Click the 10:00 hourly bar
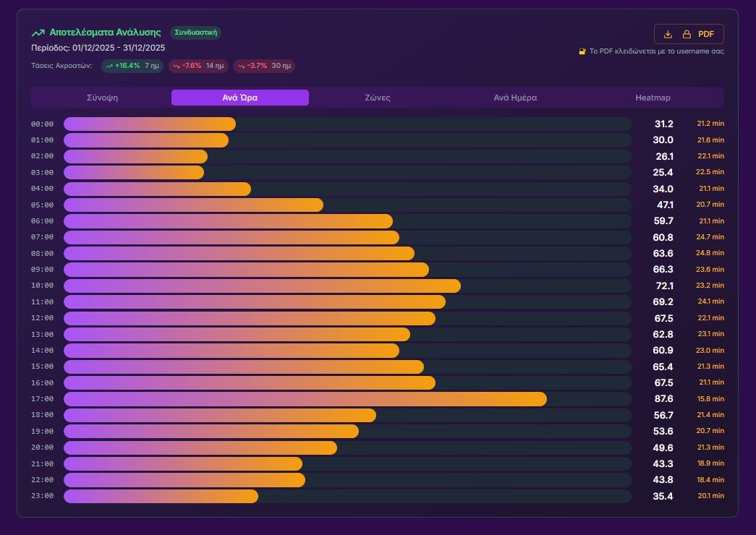This screenshot has height=535, width=756. 262,286
